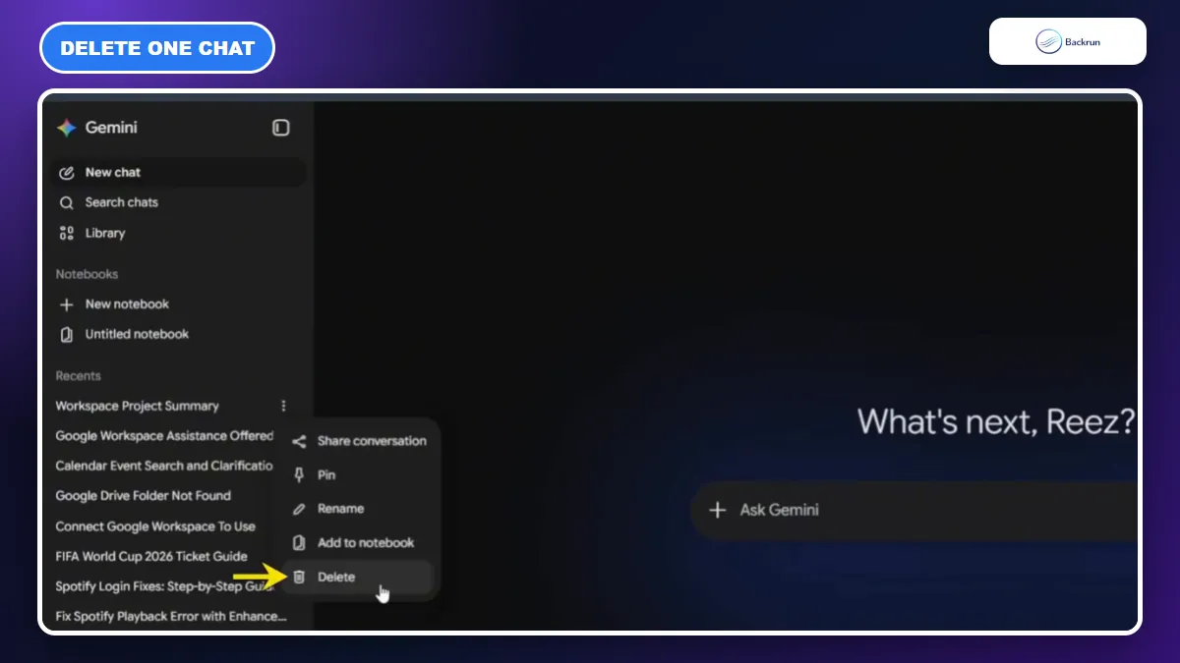Viewport: 1180px width, 663px height.
Task: Open Spotify Login Fixes chat
Action: 164,586
